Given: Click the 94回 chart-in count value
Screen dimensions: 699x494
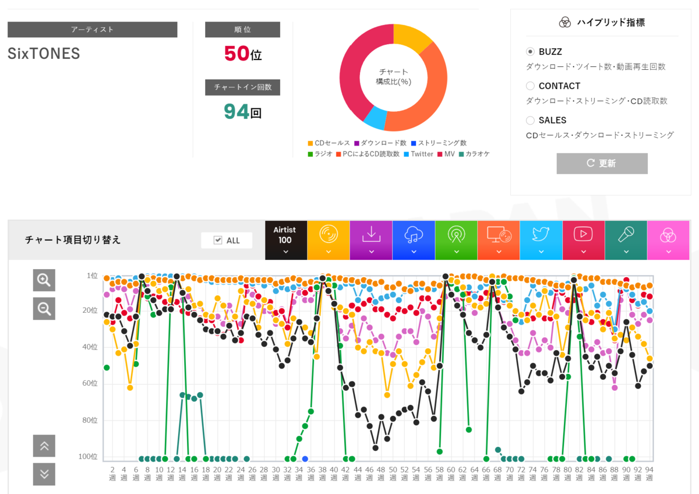Looking at the screenshot, I should click(243, 111).
